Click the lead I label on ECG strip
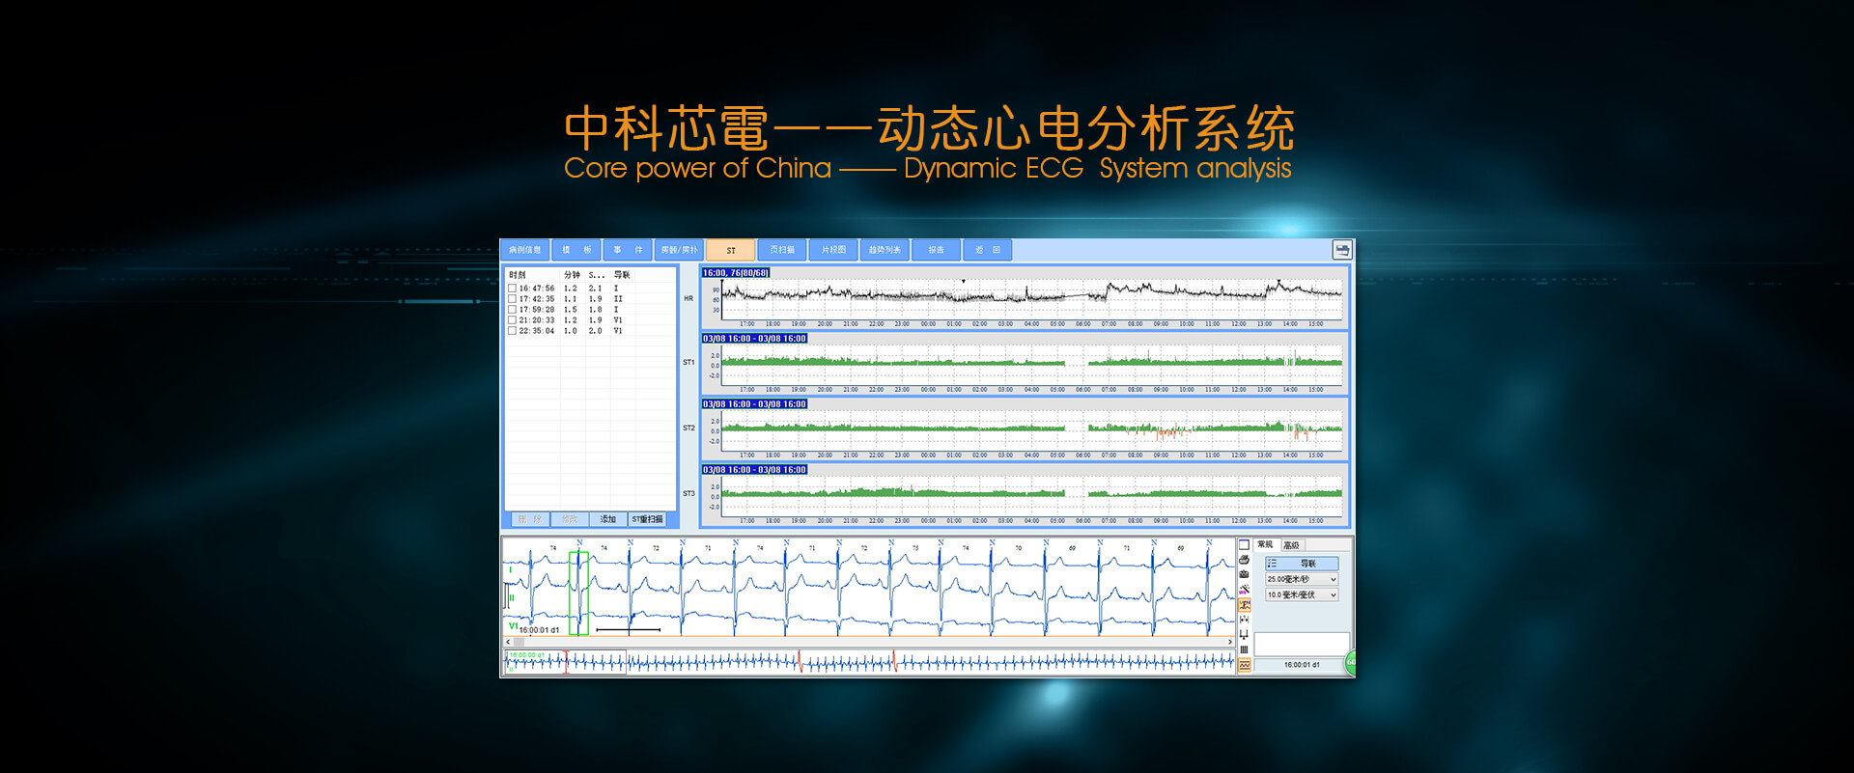 (x=510, y=570)
